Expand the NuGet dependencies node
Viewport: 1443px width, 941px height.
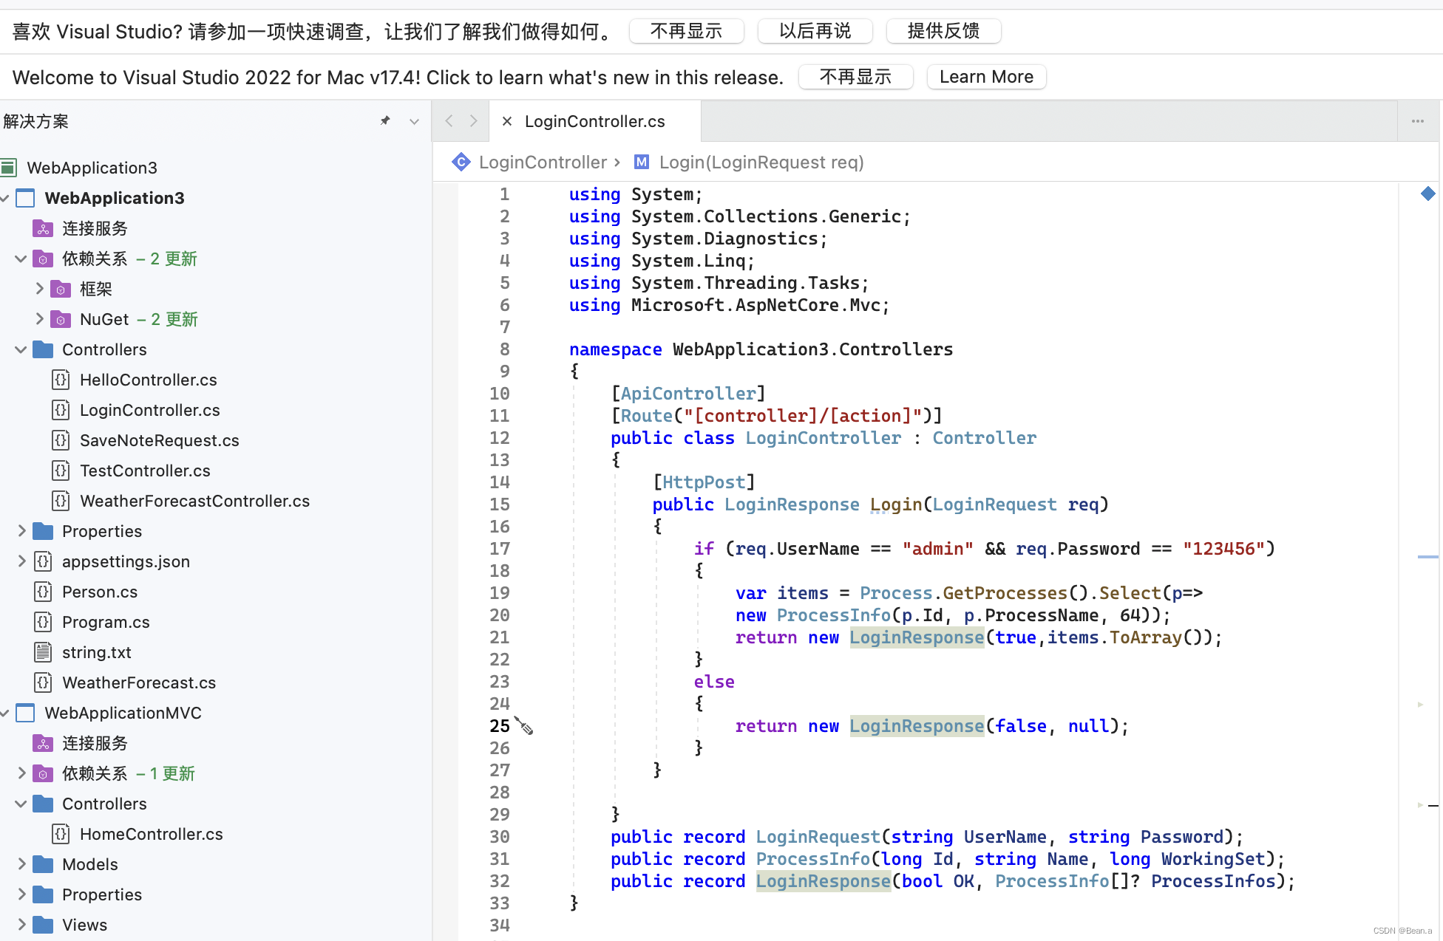(39, 319)
